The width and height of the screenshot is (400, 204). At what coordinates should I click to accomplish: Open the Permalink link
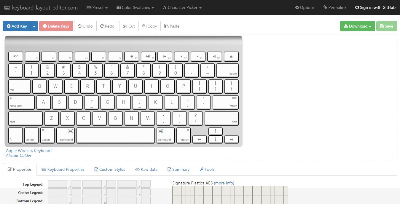point(335,8)
